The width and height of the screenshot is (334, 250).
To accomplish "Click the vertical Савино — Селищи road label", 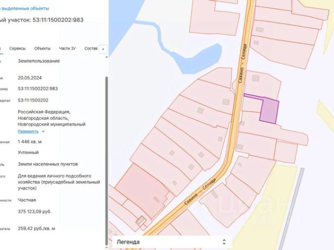I will [x=242, y=63].
